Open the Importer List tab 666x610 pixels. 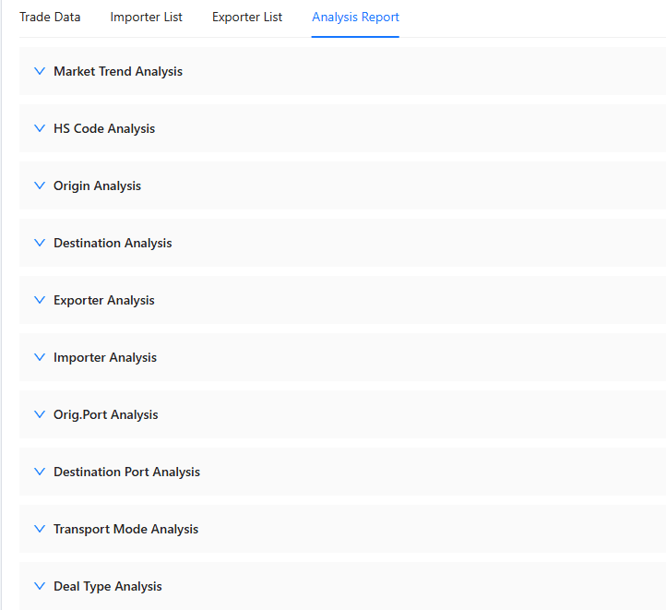tap(146, 17)
